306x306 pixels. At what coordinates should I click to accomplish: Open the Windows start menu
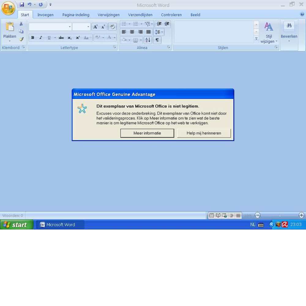pyautogui.click(x=16, y=225)
